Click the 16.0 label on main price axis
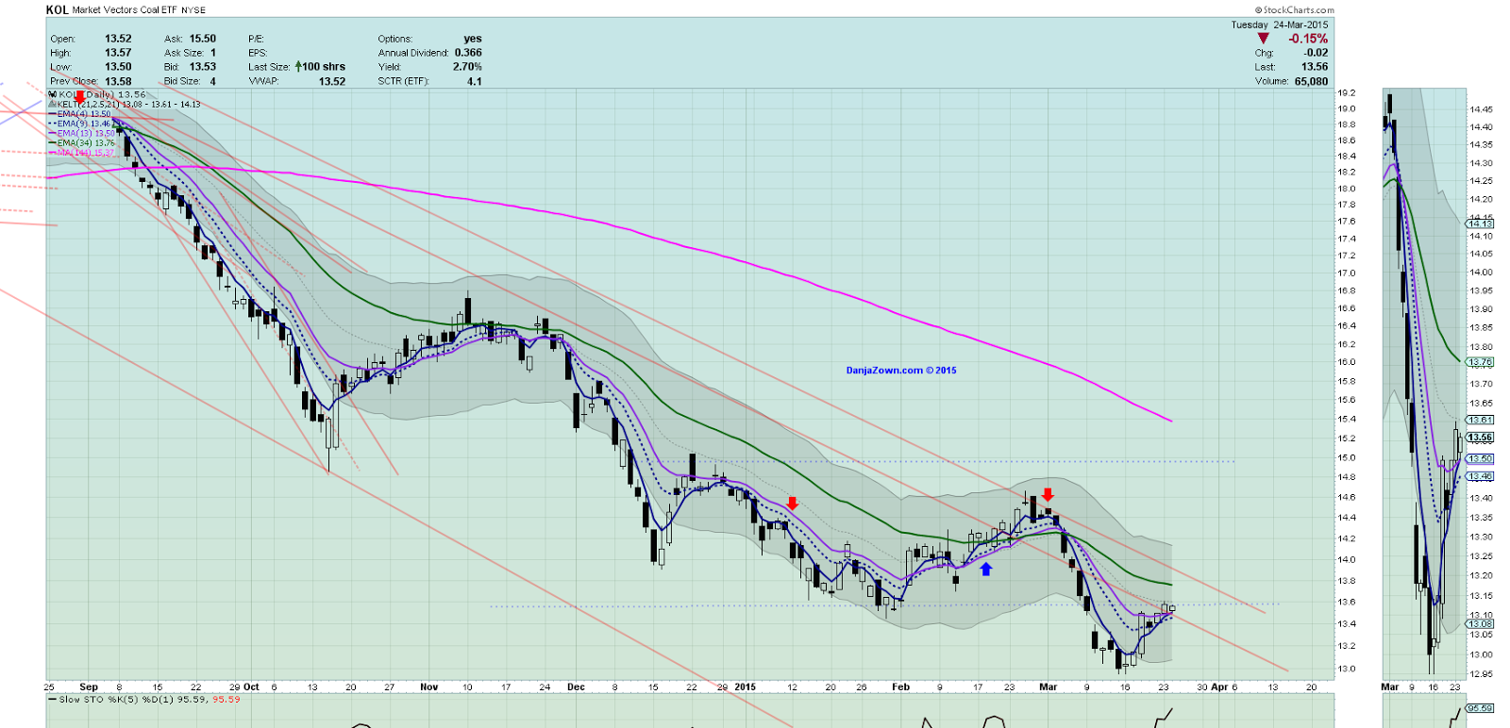Viewport: 1510px width, 728px height. click(1346, 362)
